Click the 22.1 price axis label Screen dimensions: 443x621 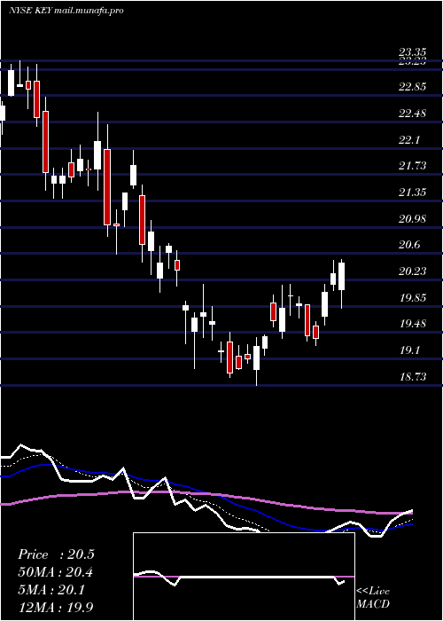point(409,139)
